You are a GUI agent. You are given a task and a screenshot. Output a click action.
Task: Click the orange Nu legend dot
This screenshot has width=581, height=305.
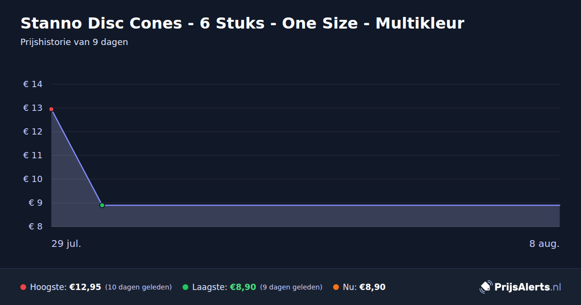coord(336,287)
